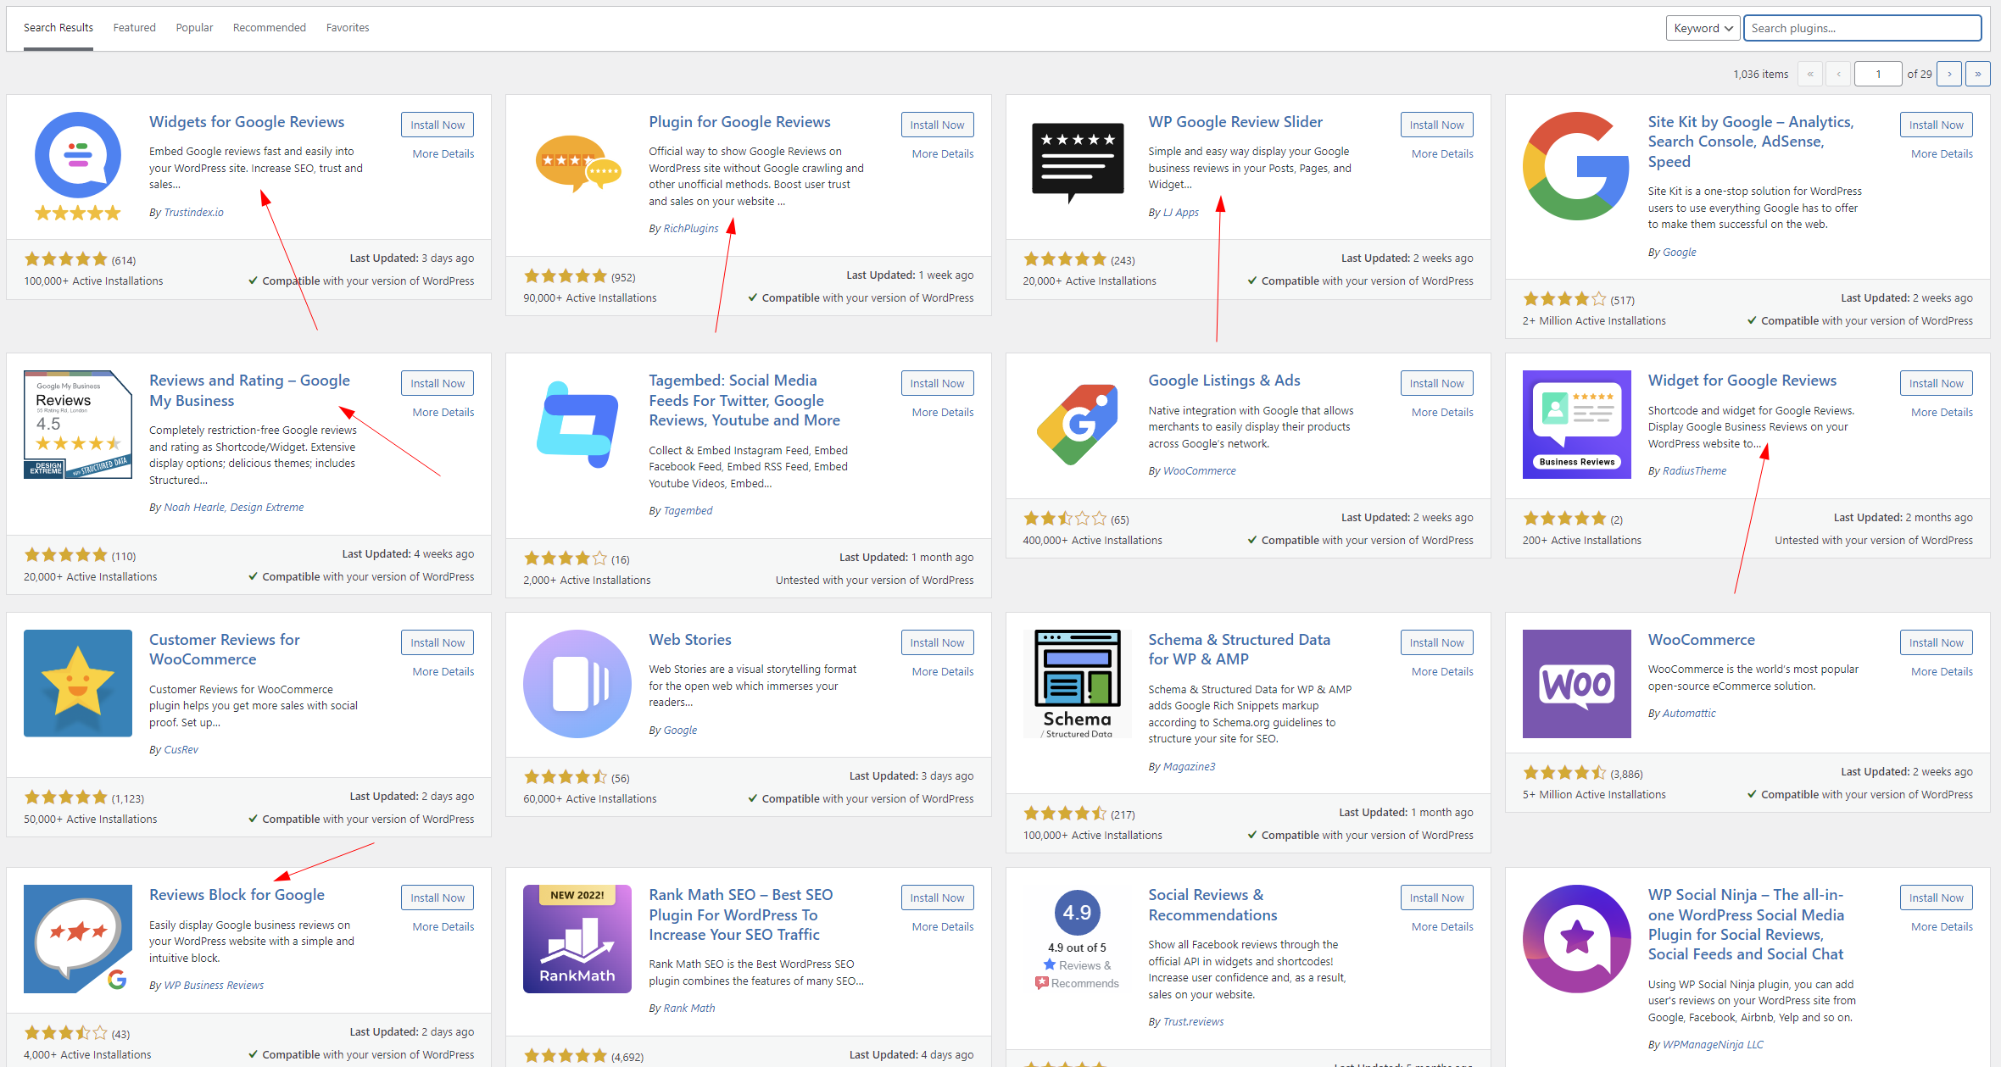Click the Reviews and Rating Google My Business icon
Screen dimensions: 2001x1067
78,425
